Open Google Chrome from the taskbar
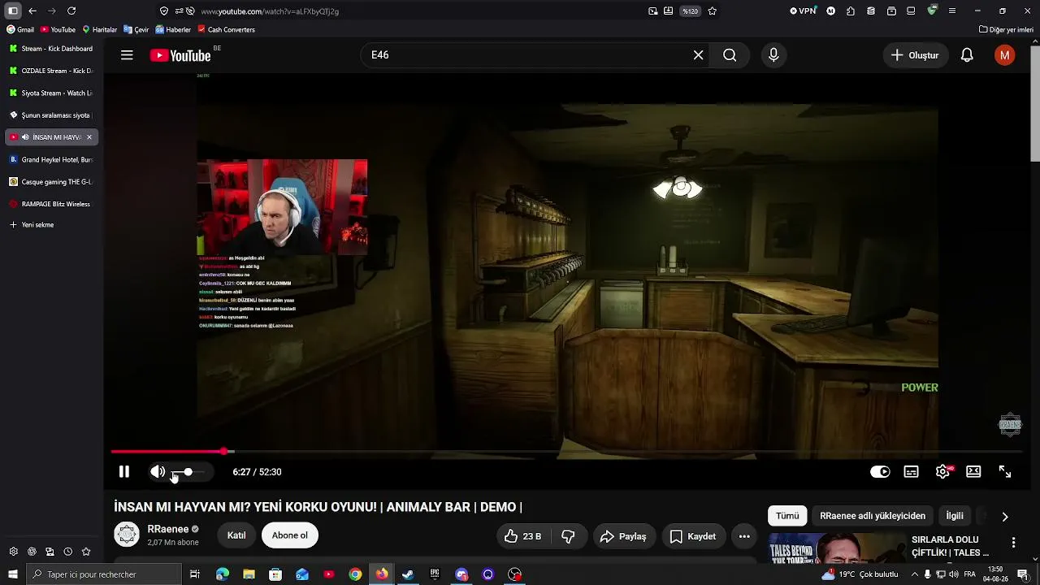The image size is (1040, 585). coord(355,574)
